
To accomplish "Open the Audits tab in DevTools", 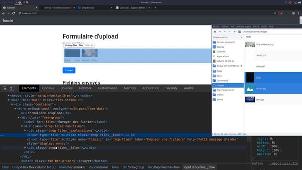I will click(189, 88).
